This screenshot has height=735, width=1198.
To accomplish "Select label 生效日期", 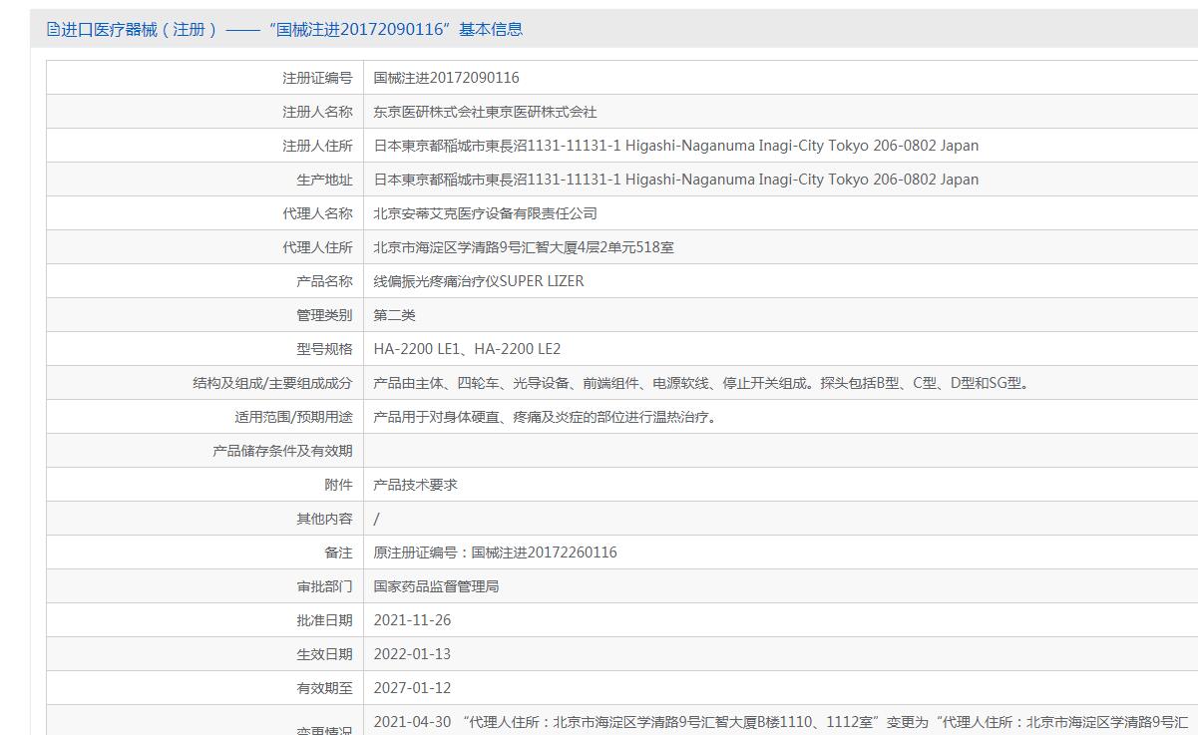I will (324, 654).
